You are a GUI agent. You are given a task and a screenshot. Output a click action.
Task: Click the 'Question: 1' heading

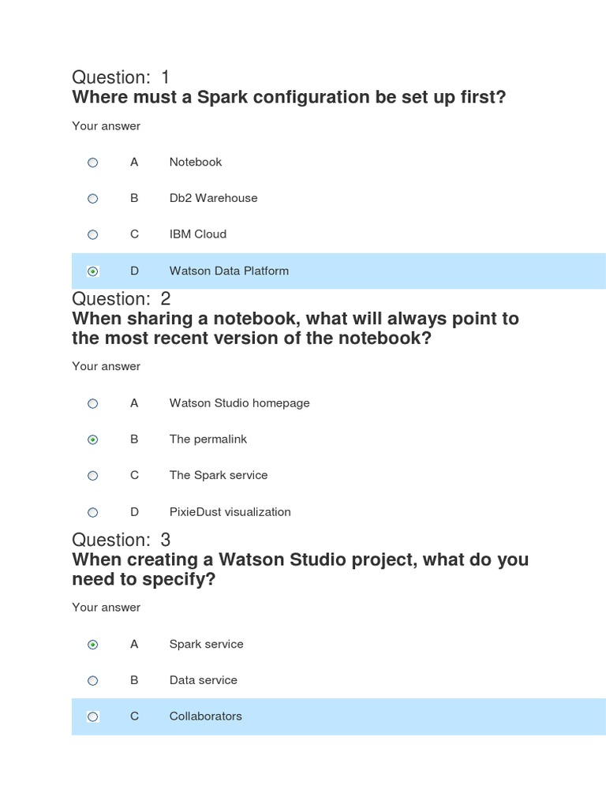121,77
